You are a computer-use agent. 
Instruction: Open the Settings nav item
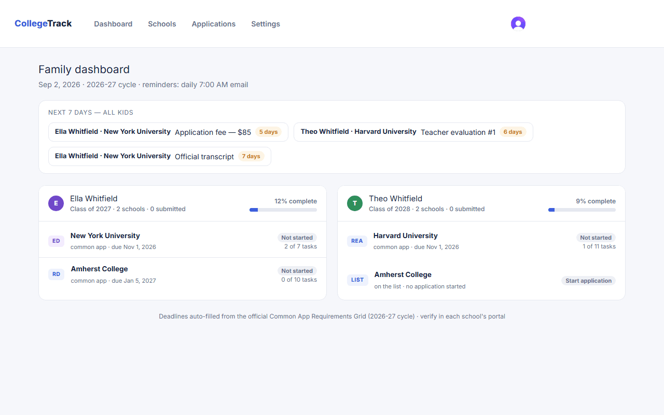pos(266,24)
